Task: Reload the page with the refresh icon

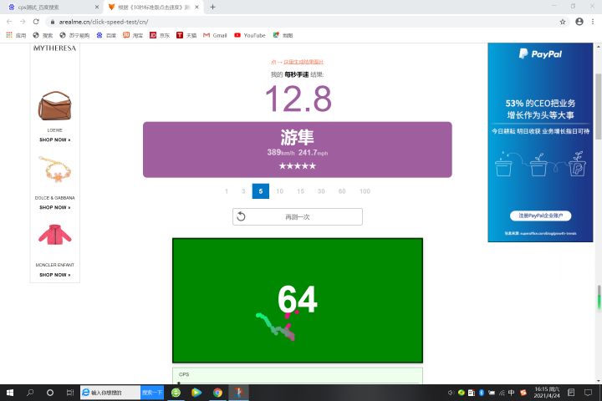Action: pos(36,22)
